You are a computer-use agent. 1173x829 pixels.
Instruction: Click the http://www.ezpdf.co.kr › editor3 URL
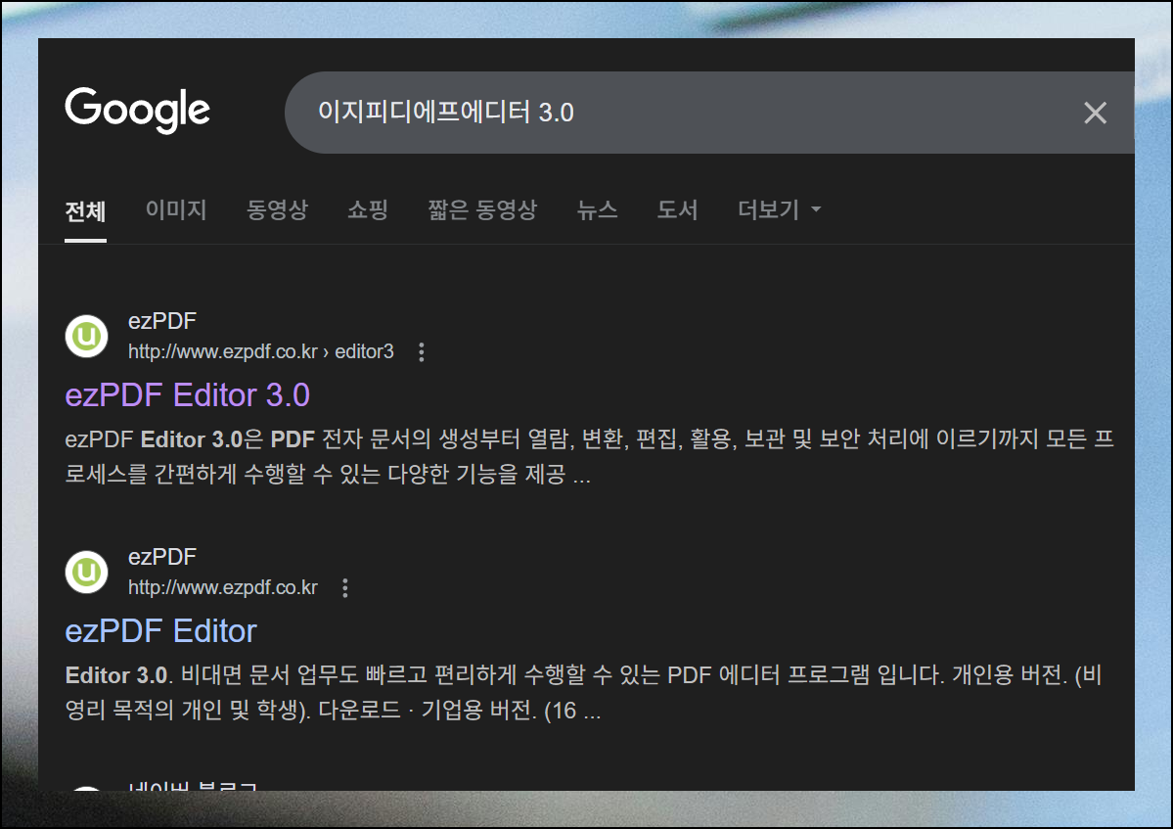[261, 351]
